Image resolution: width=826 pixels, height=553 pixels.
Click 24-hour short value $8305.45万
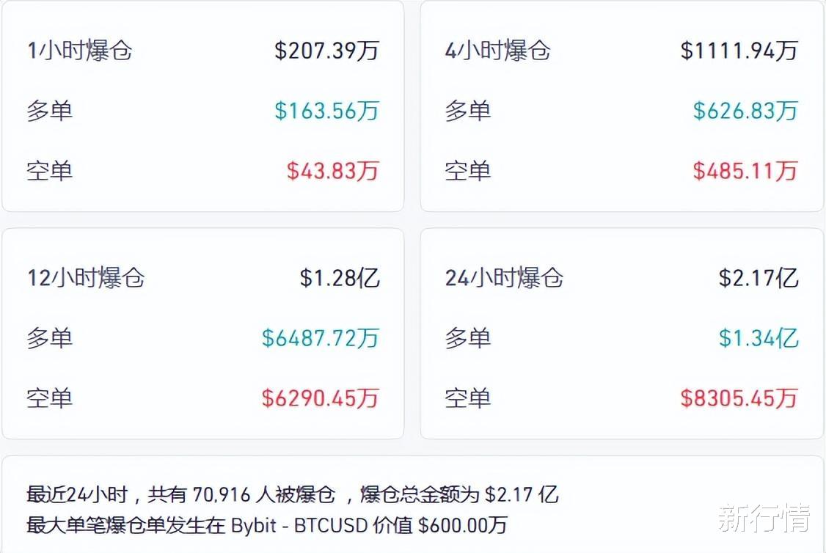[x=739, y=398]
